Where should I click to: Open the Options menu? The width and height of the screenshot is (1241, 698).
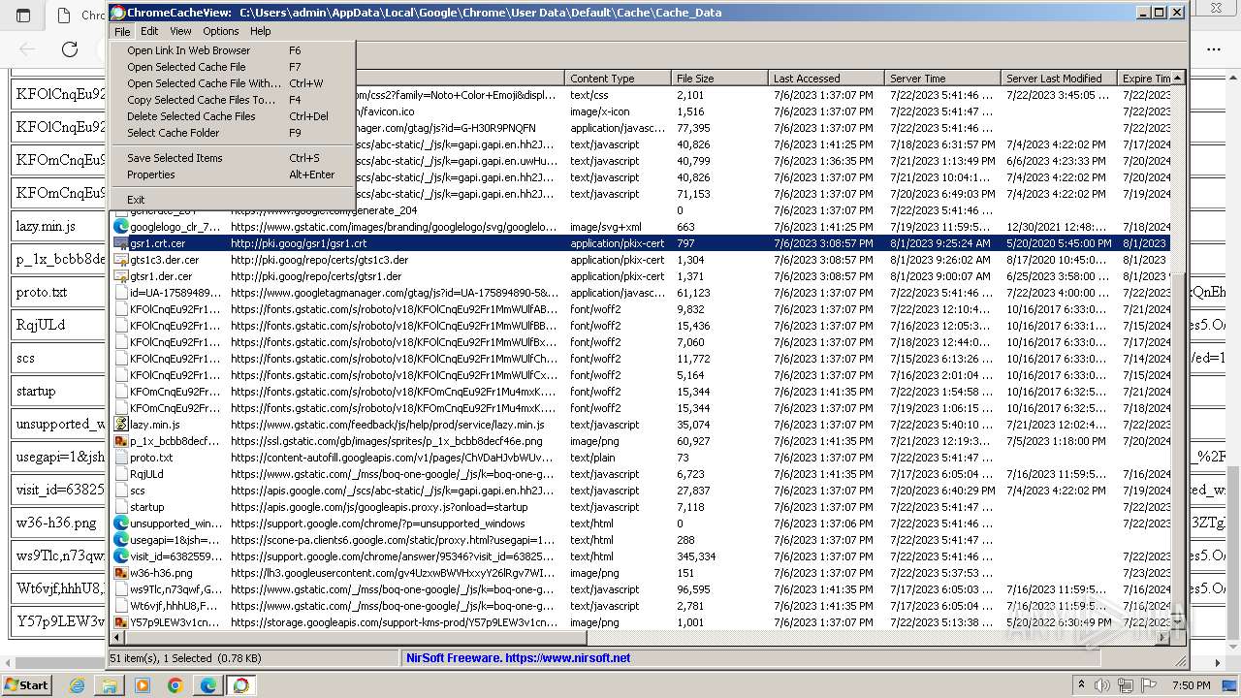pos(221,31)
